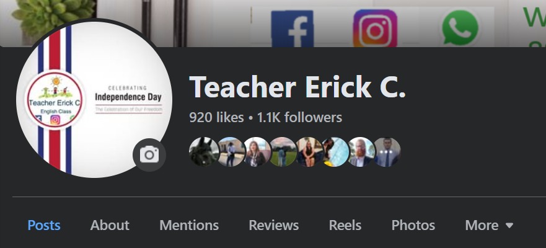View the Reviews tab
The height and width of the screenshot is (248, 546).
click(x=274, y=225)
